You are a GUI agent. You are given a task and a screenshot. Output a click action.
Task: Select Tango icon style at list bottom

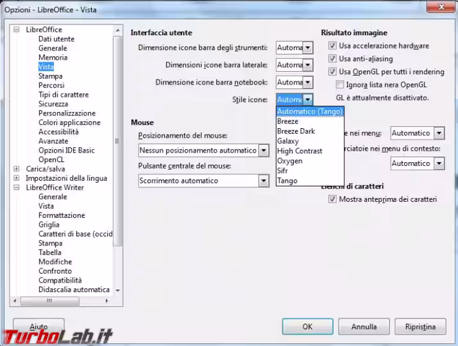click(310, 181)
